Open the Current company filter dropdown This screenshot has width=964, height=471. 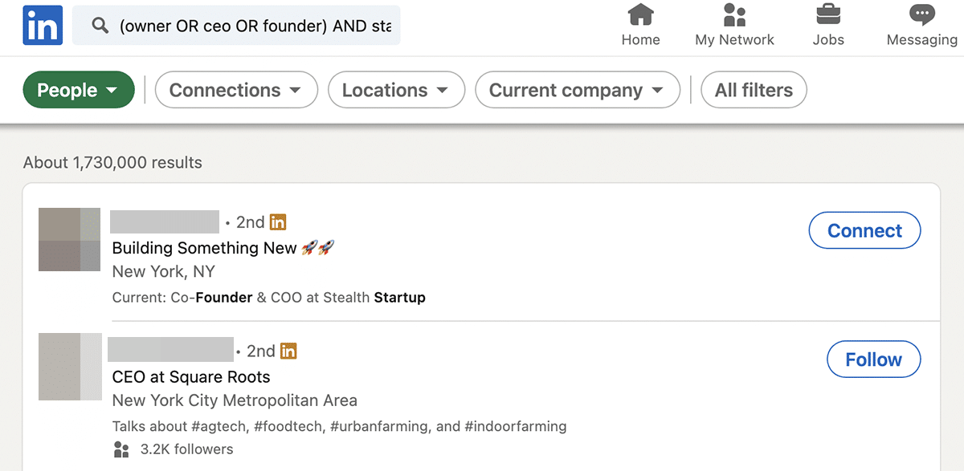pos(577,90)
